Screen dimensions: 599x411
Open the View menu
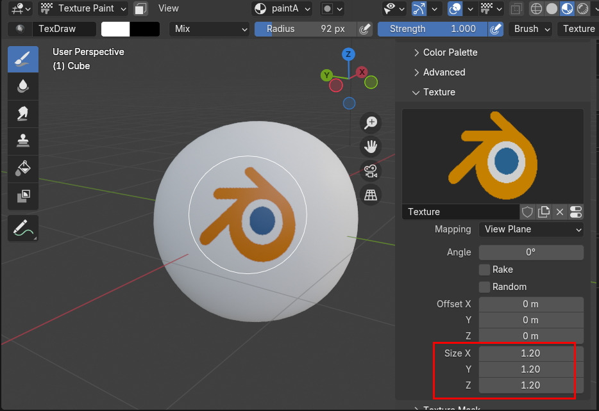click(169, 8)
